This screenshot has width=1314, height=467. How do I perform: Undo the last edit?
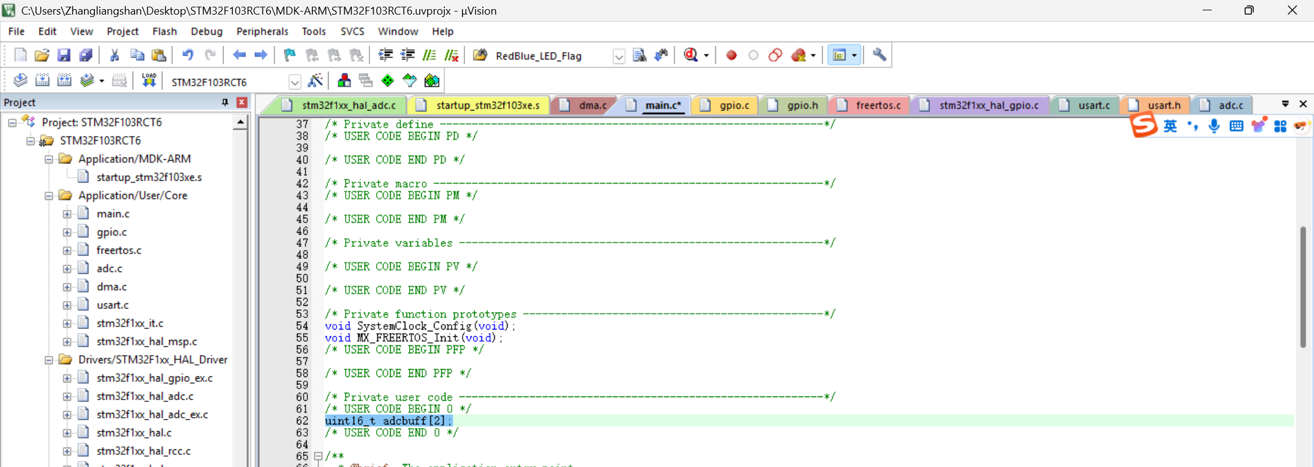[188, 55]
